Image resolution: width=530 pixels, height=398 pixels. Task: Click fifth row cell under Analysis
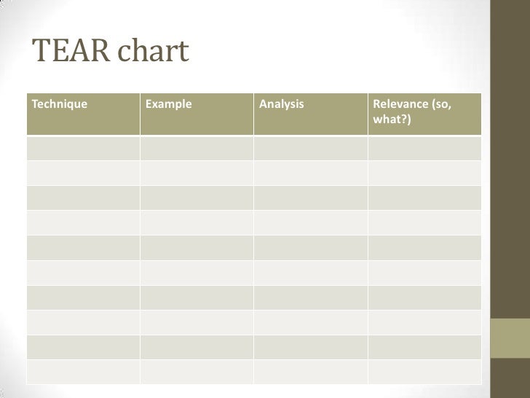click(311, 248)
